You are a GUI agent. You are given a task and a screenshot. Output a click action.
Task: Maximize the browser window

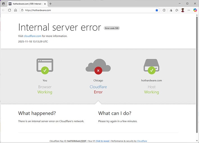click(x=187, y=4)
